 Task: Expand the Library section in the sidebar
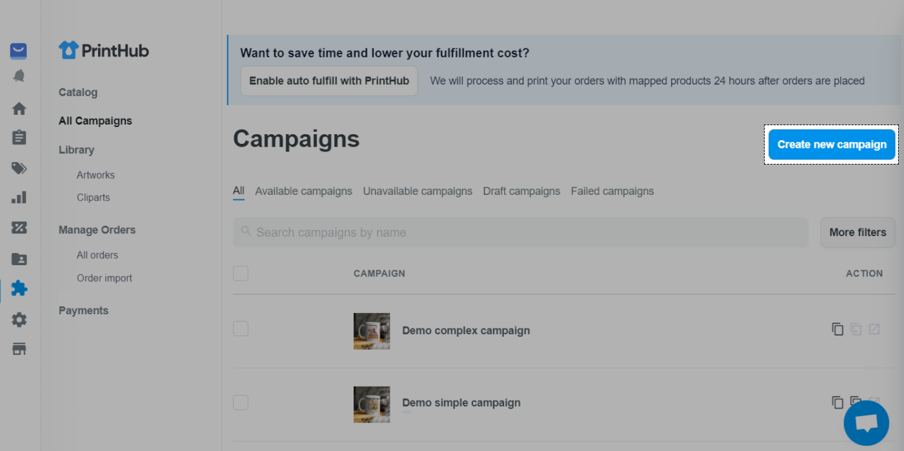coord(76,150)
